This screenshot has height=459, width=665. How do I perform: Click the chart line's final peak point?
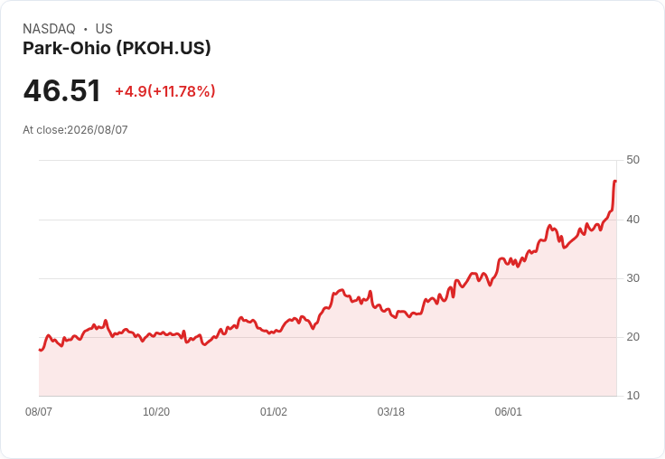click(615, 181)
